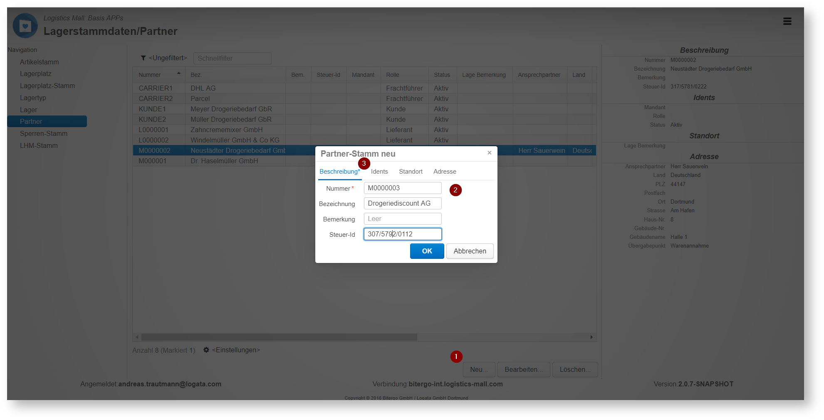Open the <Einstellungen> settings link
The width and height of the screenshot is (824, 420).
point(236,350)
